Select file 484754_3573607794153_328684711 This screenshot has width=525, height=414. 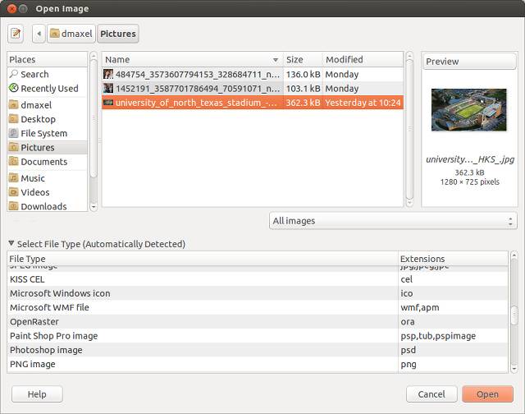click(x=253, y=74)
